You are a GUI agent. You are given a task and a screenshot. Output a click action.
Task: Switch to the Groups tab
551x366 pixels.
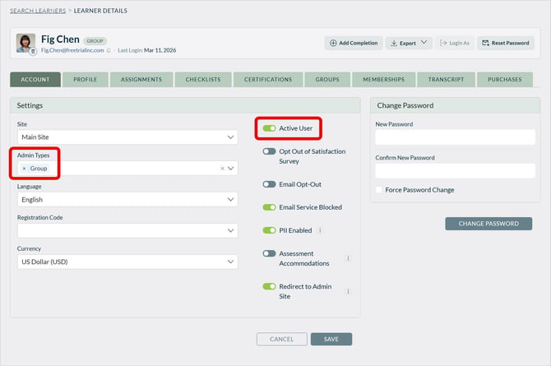(x=327, y=80)
